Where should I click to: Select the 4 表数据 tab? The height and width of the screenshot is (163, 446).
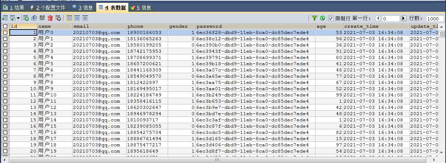point(112,8)
